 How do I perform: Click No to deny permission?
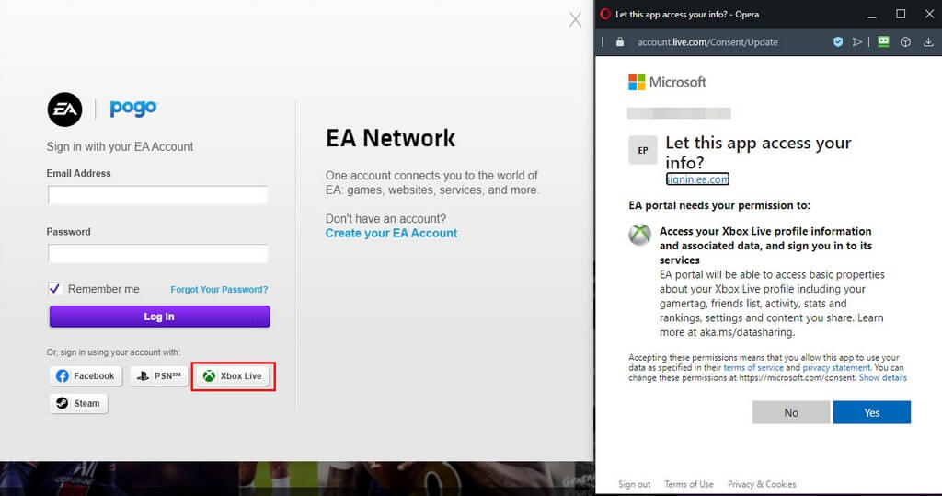pyautogui.click(x=791, y=412)
